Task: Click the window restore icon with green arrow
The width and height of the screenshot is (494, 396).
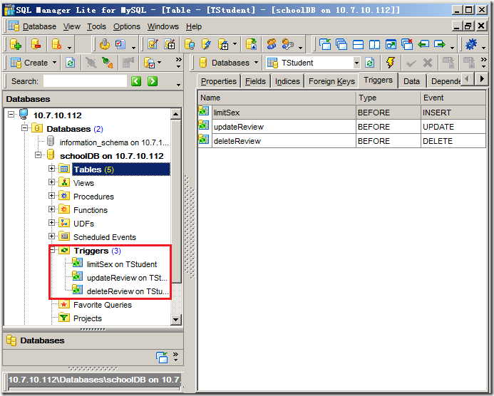Action: (x=391, y=44)
